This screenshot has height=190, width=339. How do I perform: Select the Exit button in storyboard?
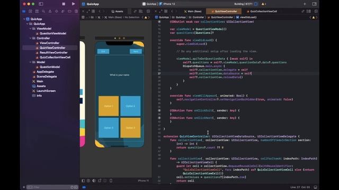(103, 51)
